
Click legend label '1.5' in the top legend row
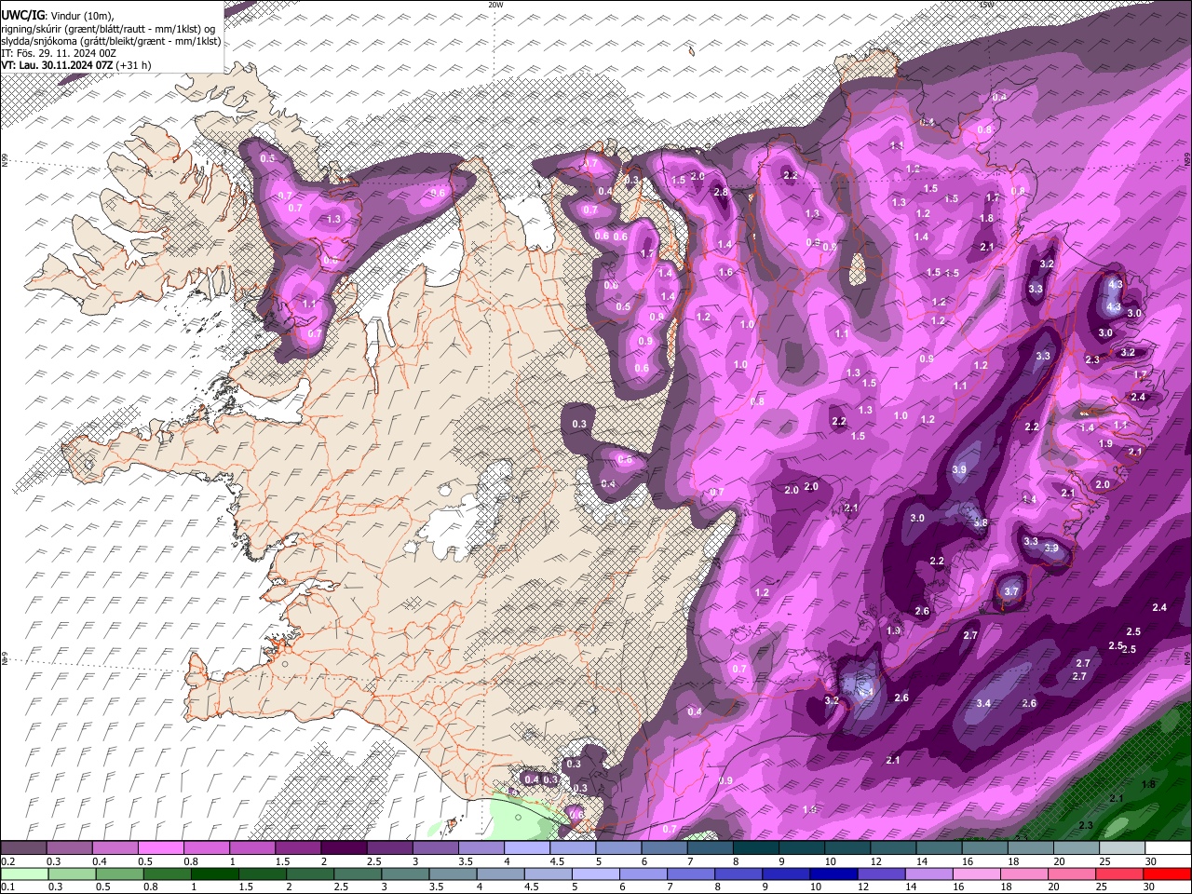282,861
